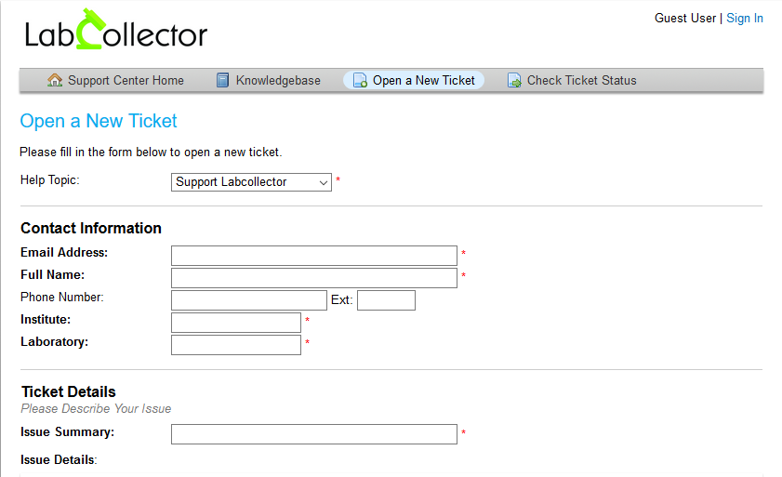Click the Laboratory text field

[x=236, y=345]
